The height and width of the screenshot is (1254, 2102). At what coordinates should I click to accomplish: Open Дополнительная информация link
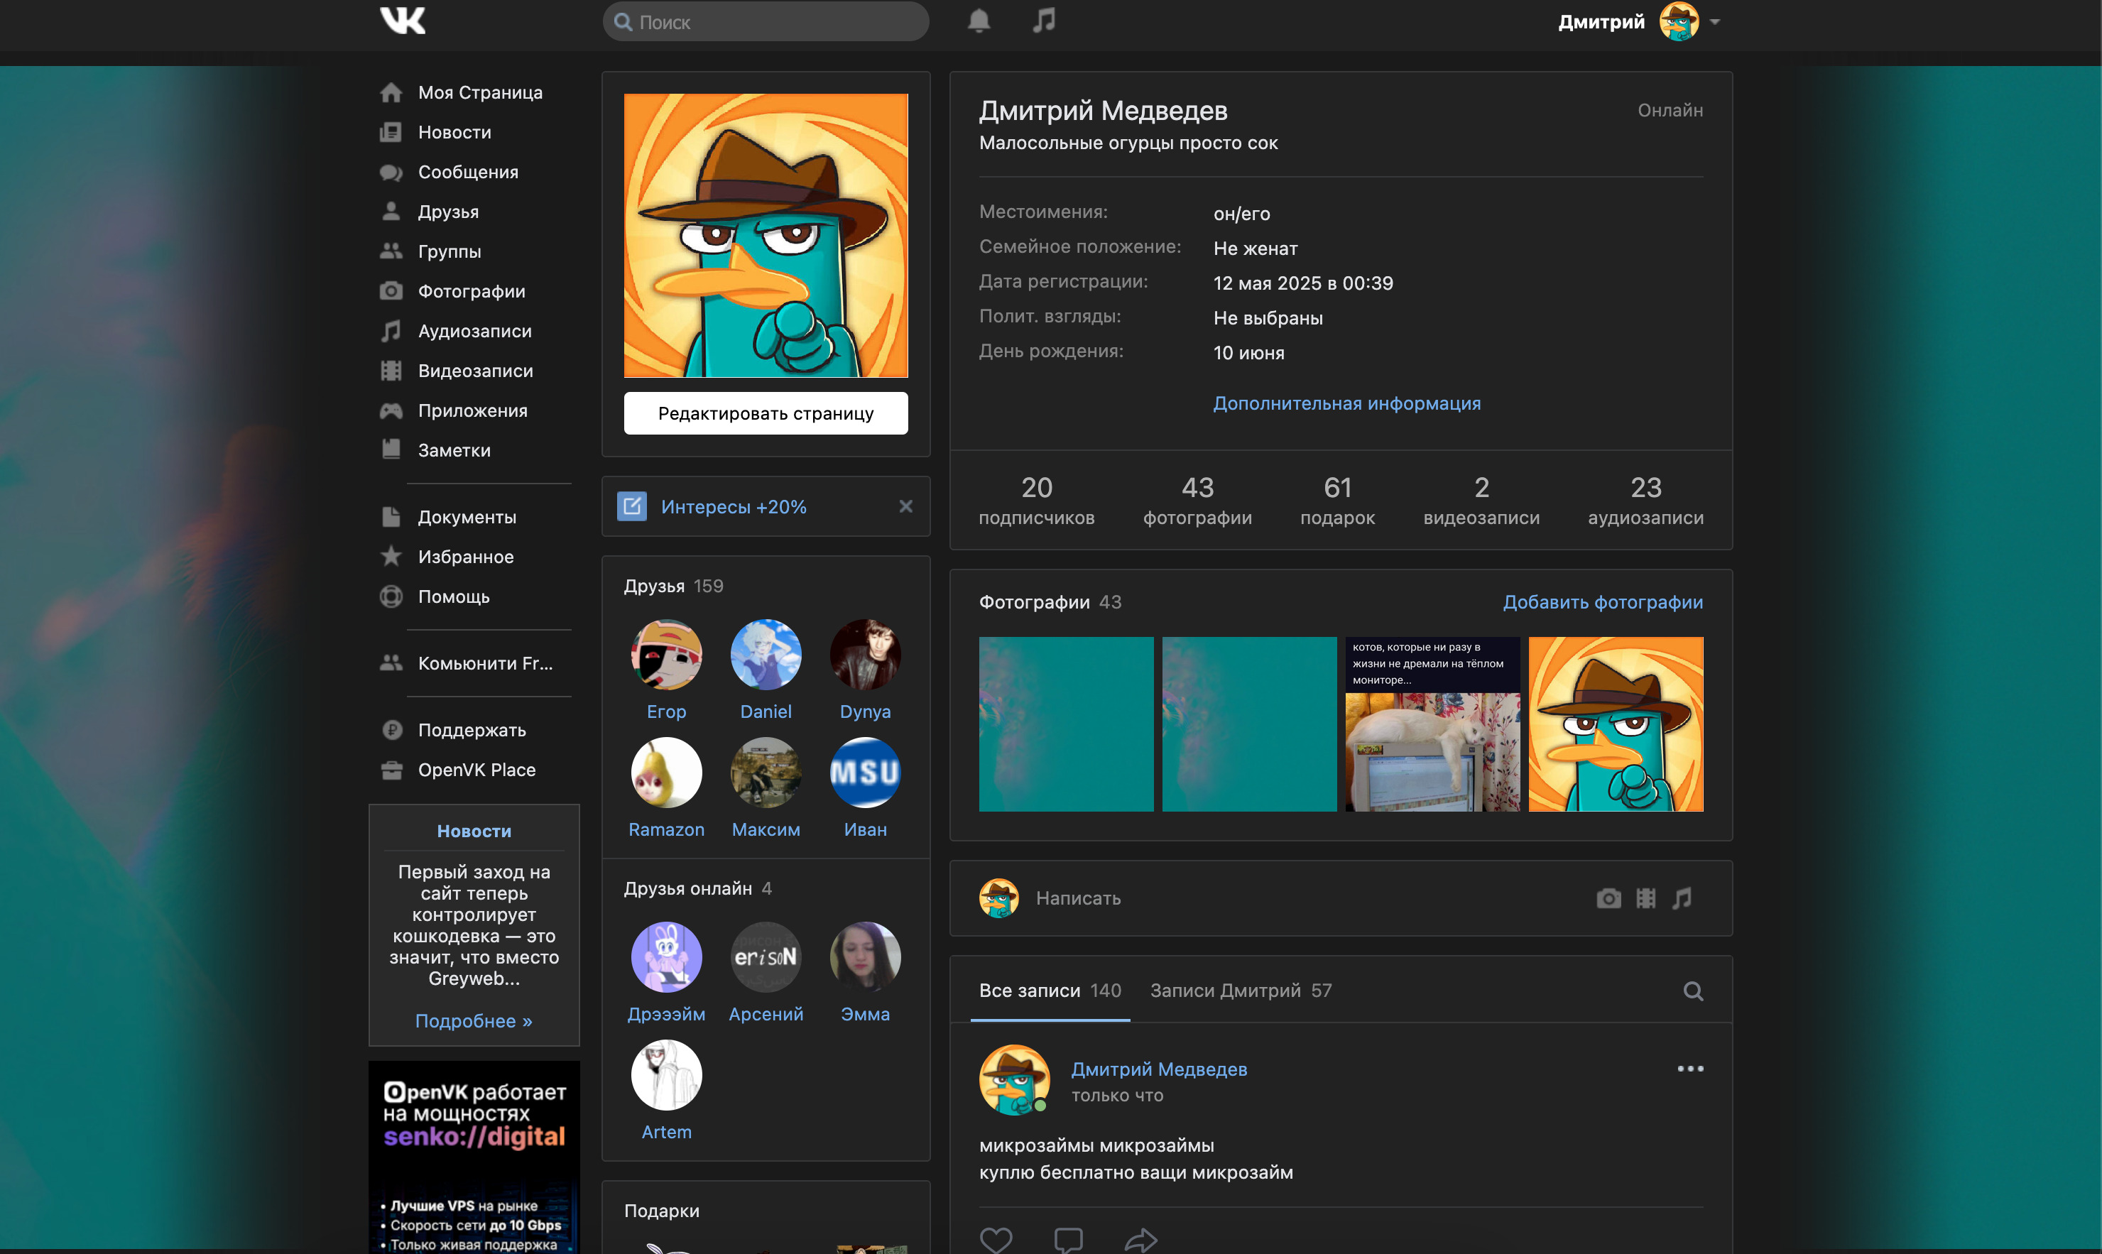(1346, 403)
